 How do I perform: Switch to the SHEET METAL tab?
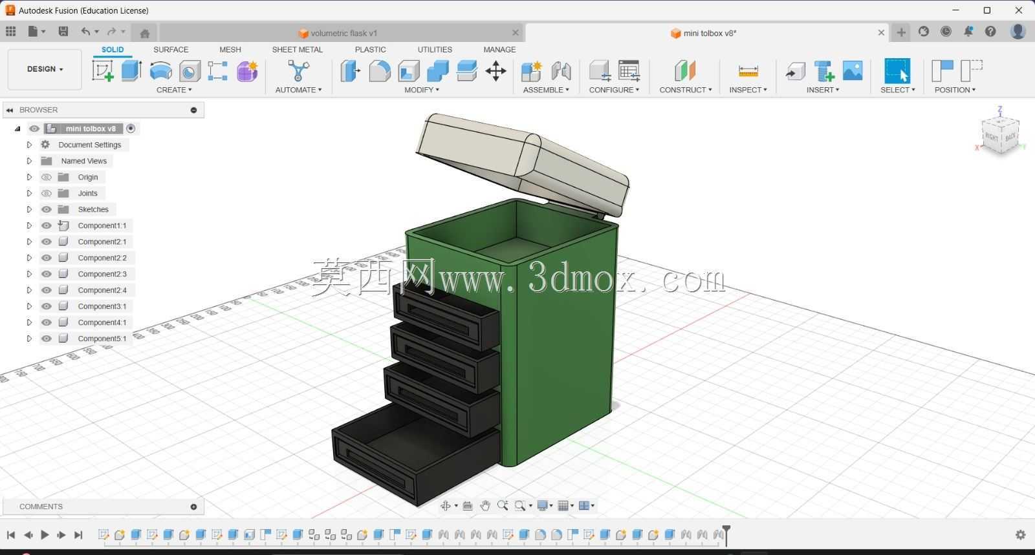tap(298, 50)
